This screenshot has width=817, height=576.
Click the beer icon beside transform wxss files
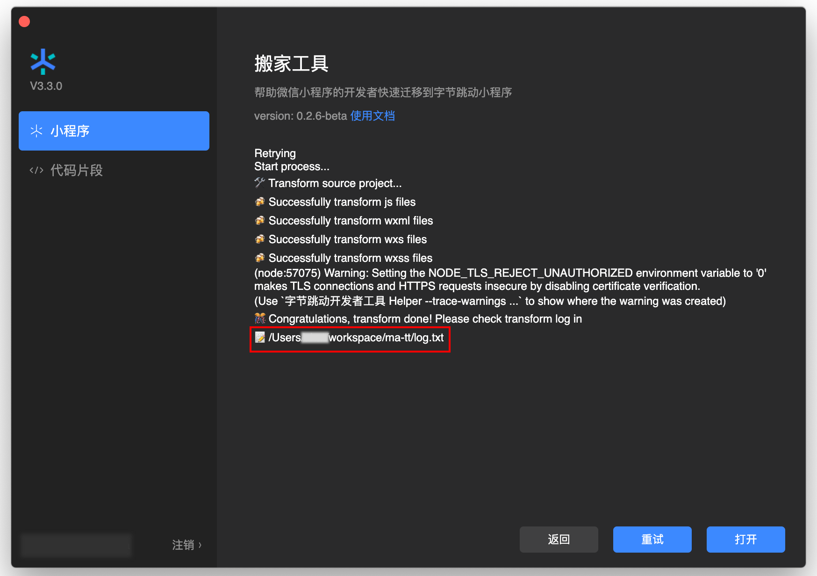pos(260,258)
